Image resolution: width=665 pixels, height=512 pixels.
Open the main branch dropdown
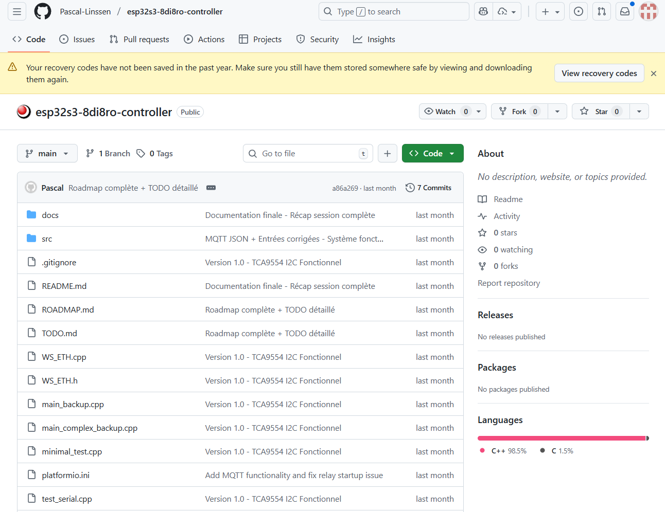[x=47, y=153]
